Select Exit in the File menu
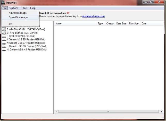This screenshot has width=166, height=121. 20,24
